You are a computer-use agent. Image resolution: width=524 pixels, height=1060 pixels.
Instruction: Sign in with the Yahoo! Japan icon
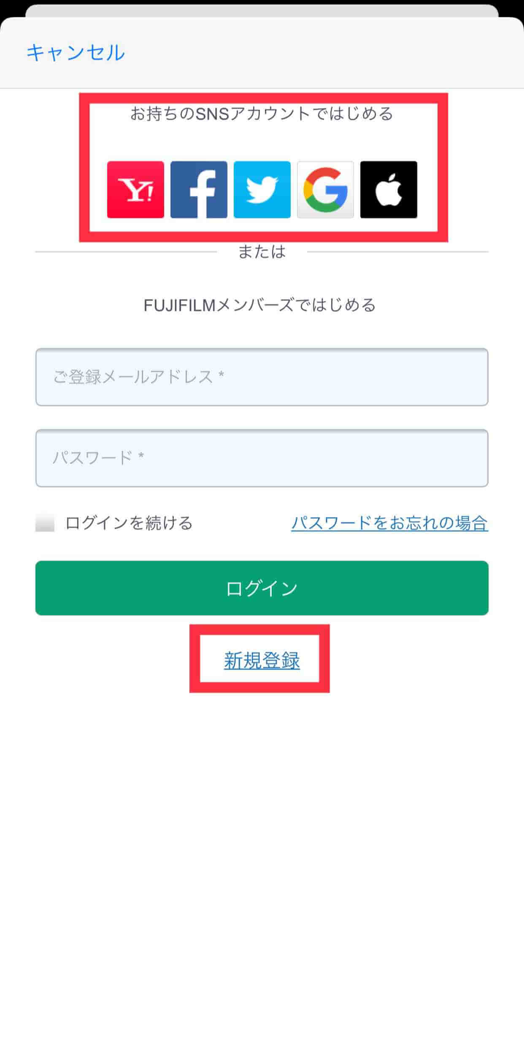135,190
